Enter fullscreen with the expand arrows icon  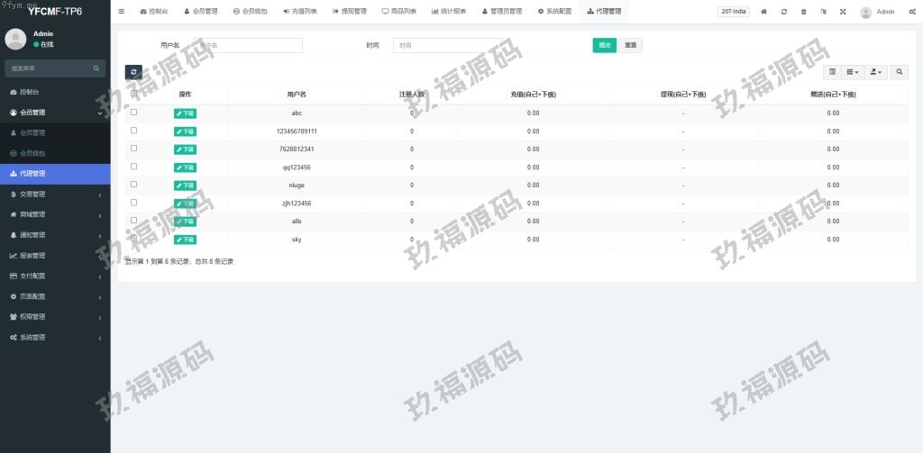tap(843, 12)
